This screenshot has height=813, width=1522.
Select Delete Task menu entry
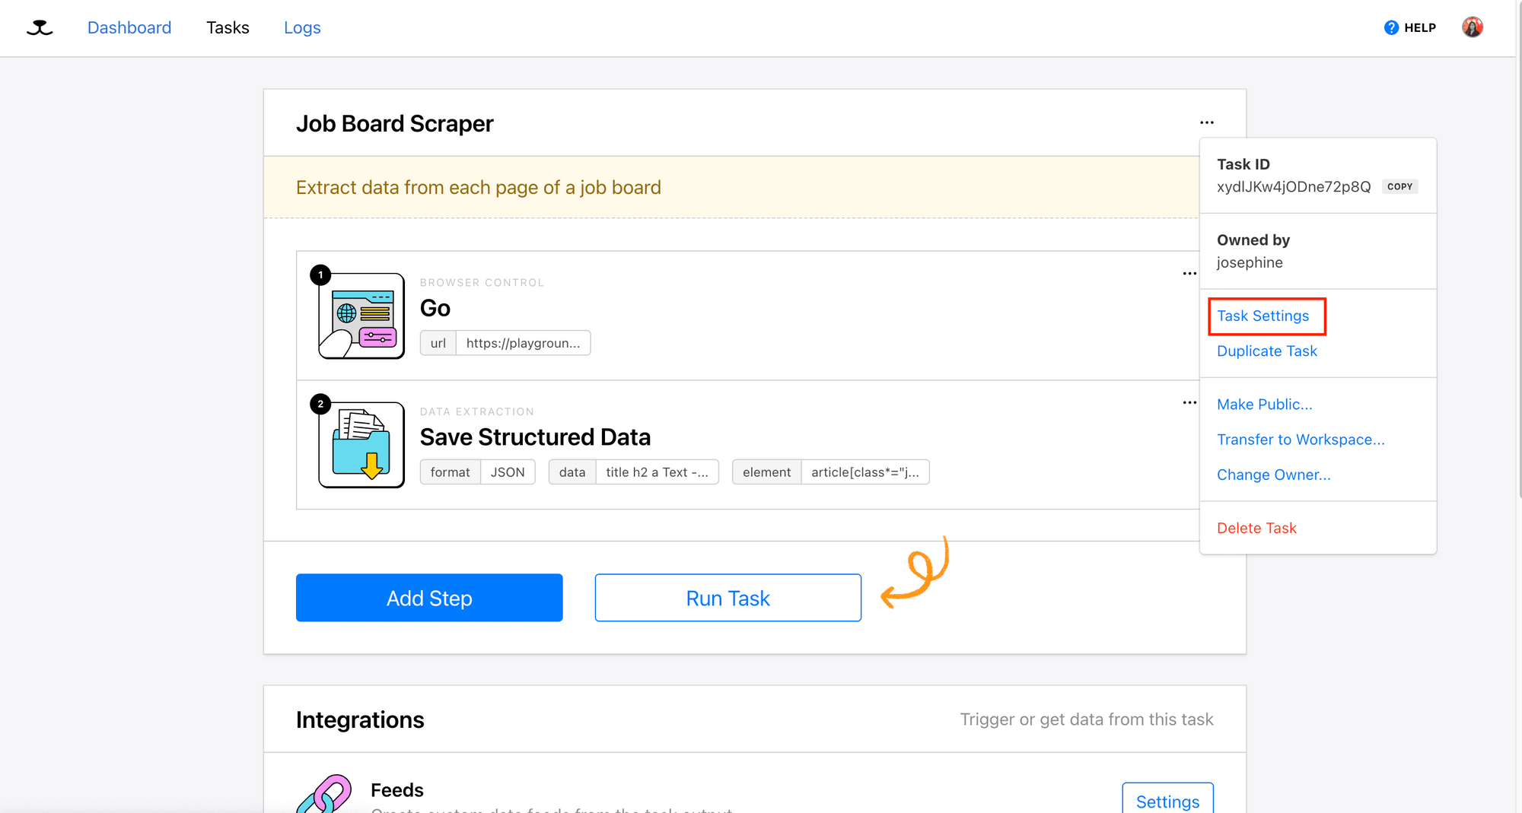1256,528
